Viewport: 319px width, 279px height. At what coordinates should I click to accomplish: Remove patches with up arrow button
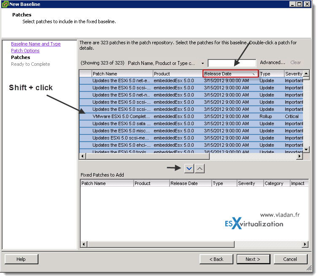pyautogui.click(x=200, y=169)
